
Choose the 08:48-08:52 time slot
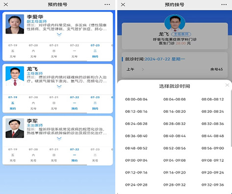pyautogui.click(x=136, y=148)
